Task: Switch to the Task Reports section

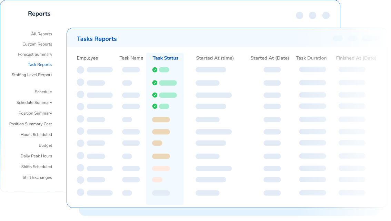Action: coord(40,64)
